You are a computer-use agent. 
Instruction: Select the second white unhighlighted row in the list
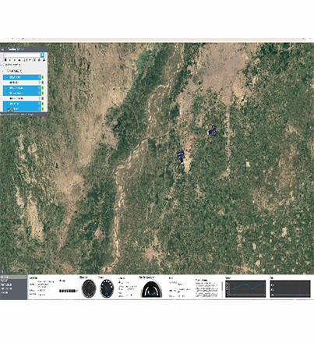[x=22, y=98]
